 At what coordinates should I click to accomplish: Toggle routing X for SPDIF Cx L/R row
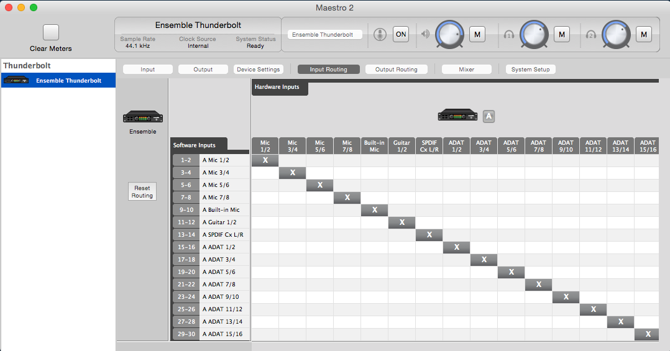pyautogui.click(x=429, y=234)
